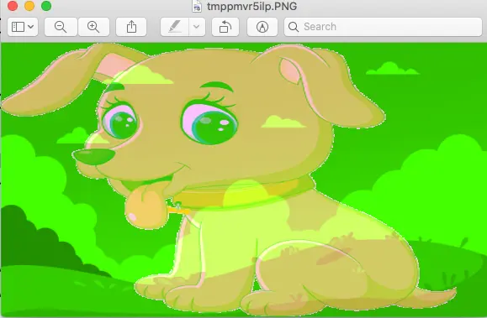This screenshot has width=487, height=318.
Task: Expand the highlight color dropdown arrow
Action: coord(197,27)
